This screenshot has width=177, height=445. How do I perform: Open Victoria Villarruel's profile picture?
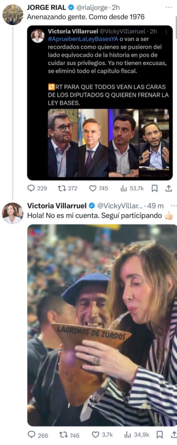[x=13, y=213]
